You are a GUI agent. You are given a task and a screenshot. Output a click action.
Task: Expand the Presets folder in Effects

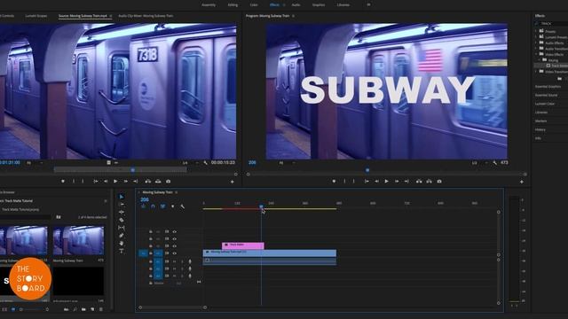click(536, 31)
